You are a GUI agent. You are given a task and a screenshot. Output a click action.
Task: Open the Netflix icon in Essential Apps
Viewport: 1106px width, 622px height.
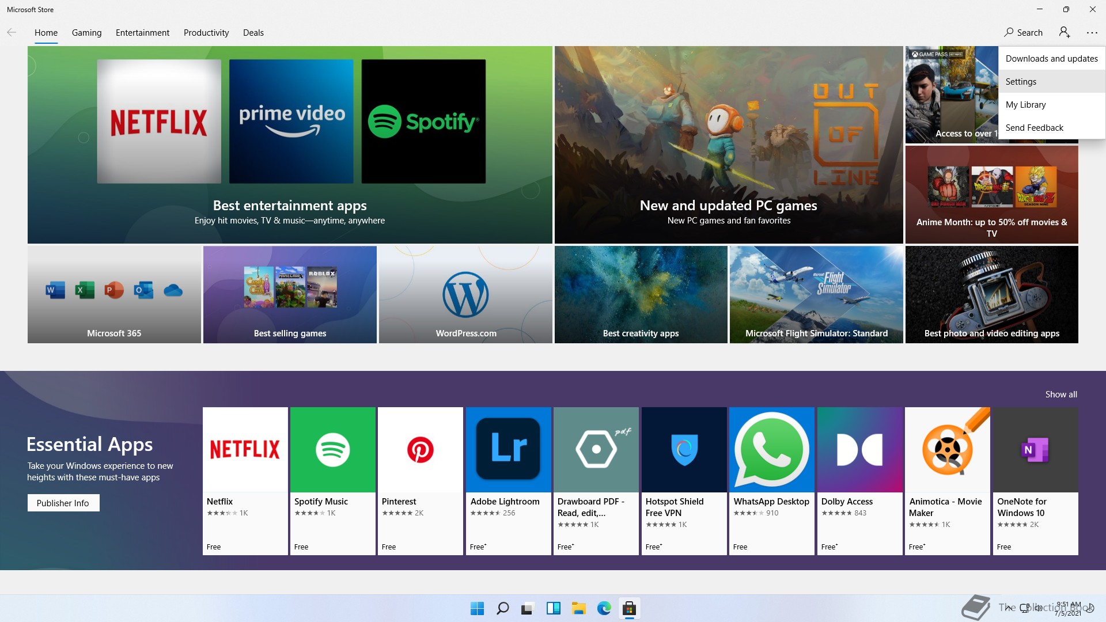click(245, 450)
